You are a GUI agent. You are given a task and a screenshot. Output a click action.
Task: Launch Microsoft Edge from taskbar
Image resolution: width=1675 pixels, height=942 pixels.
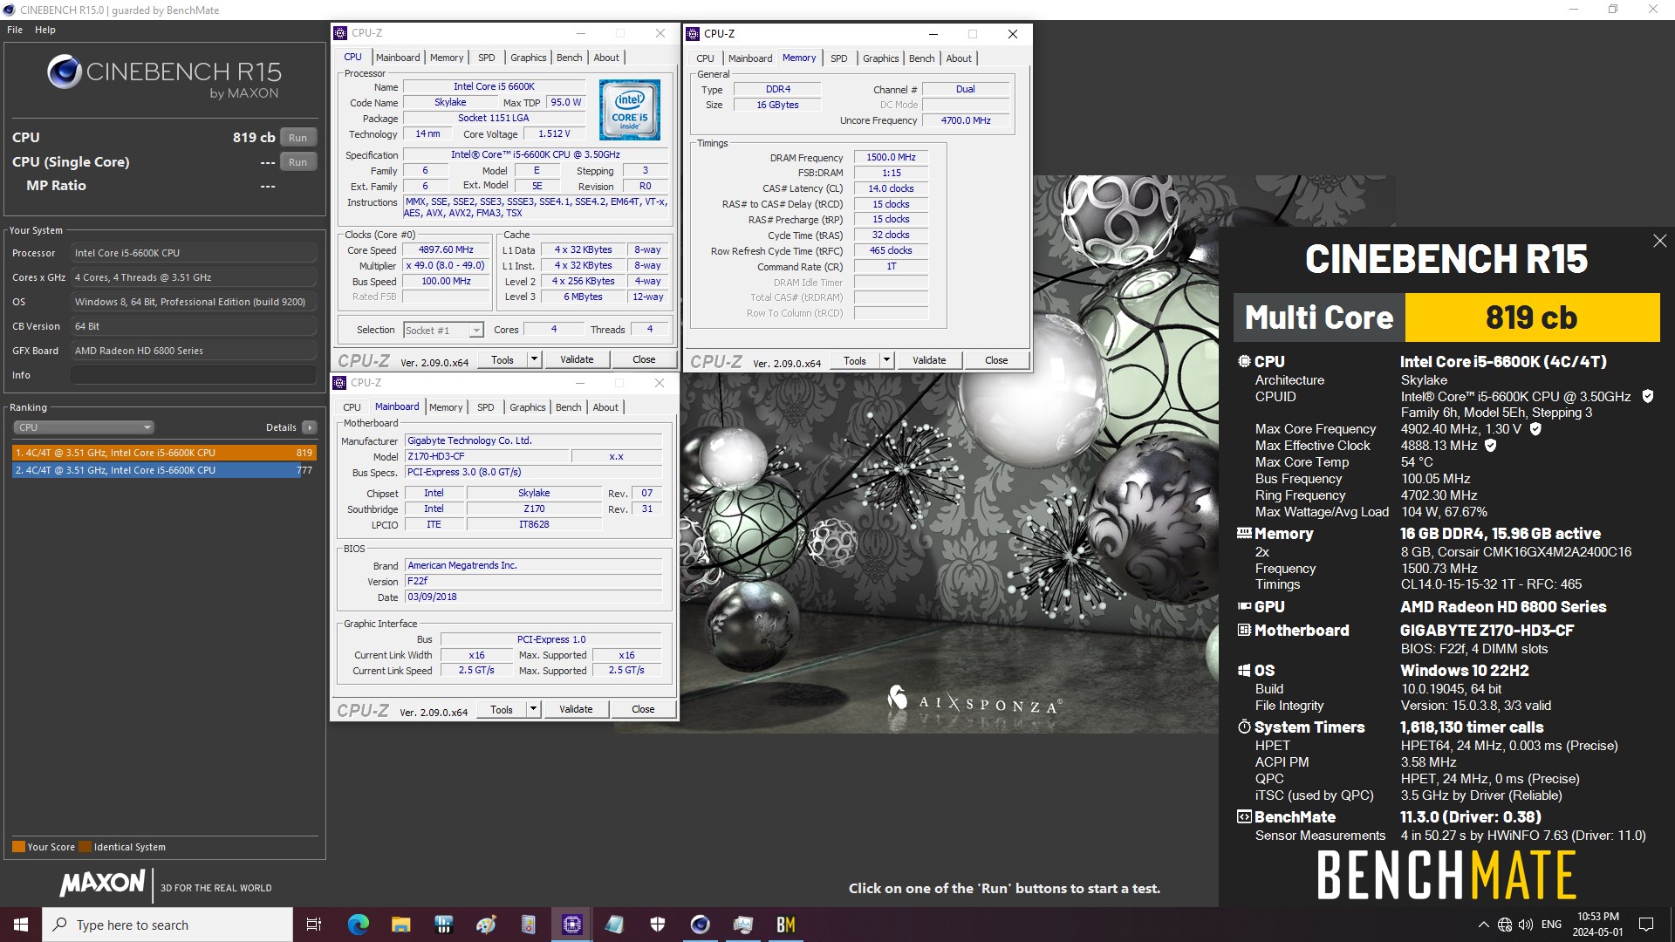[359, 925]
